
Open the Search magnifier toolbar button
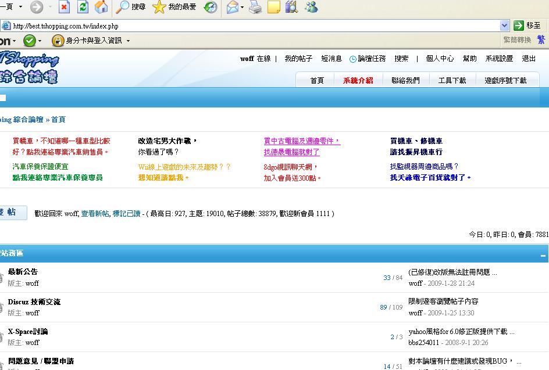pyautogui.click(x=131, y=6)
